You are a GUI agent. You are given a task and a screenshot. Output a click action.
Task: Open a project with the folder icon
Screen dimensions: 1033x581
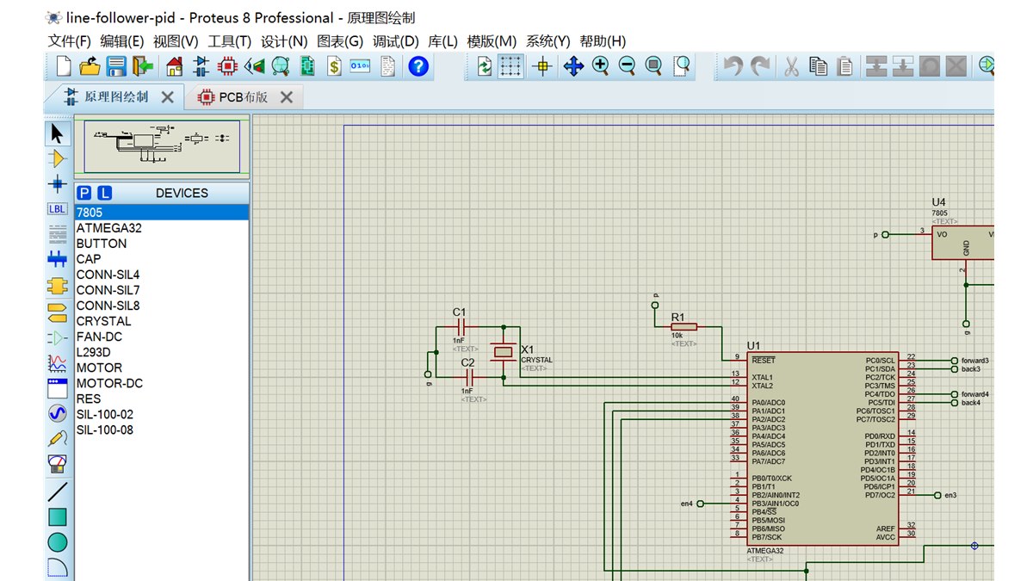click(90, 66)
